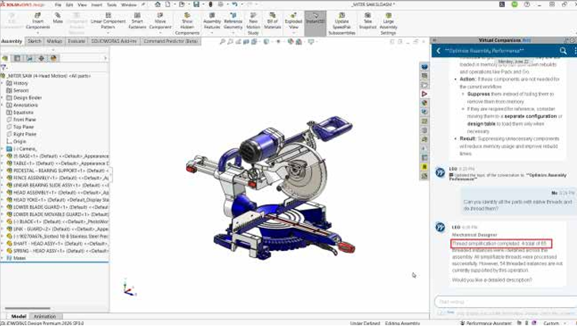577x326 pixels.
Task: Start a New Motion Study
Action: (253, 24)
